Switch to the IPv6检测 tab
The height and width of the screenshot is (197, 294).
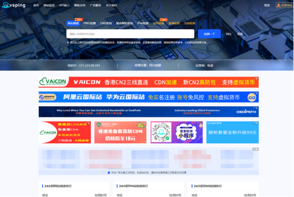point(142,23)
